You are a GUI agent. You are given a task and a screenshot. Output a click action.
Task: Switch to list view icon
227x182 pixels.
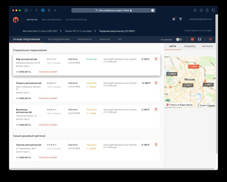(192, 39)
